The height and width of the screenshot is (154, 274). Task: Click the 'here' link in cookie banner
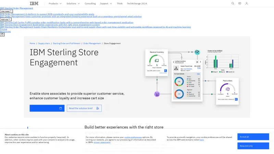click(201, 140)
